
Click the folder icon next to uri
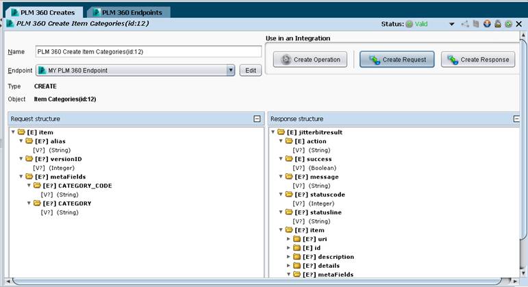pos(297,239)
